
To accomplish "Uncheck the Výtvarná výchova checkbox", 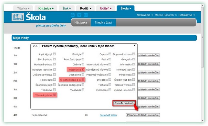I will [54, 95].
